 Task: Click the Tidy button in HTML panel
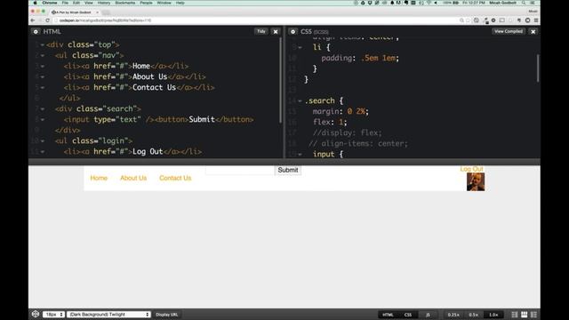261,32
